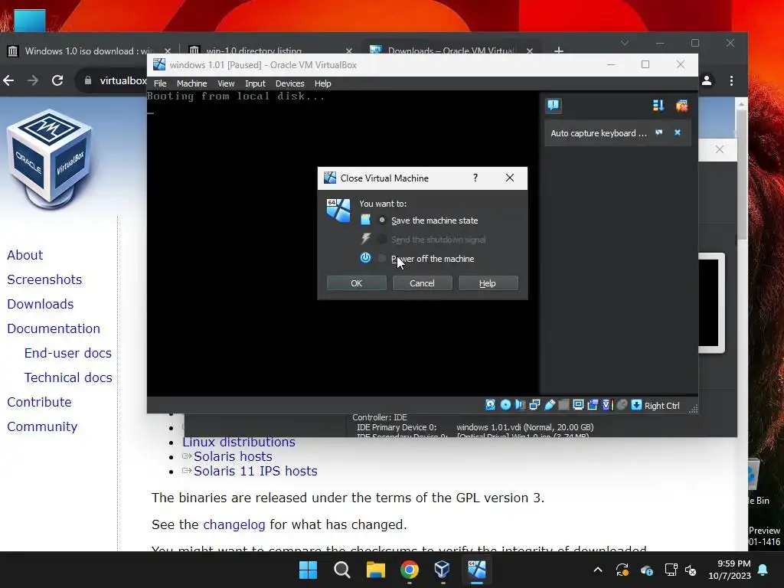Viewport: 784px width, 588px height.
Task: Click the hard disk activity icon in VM status bar
Action: pos(491,405)
